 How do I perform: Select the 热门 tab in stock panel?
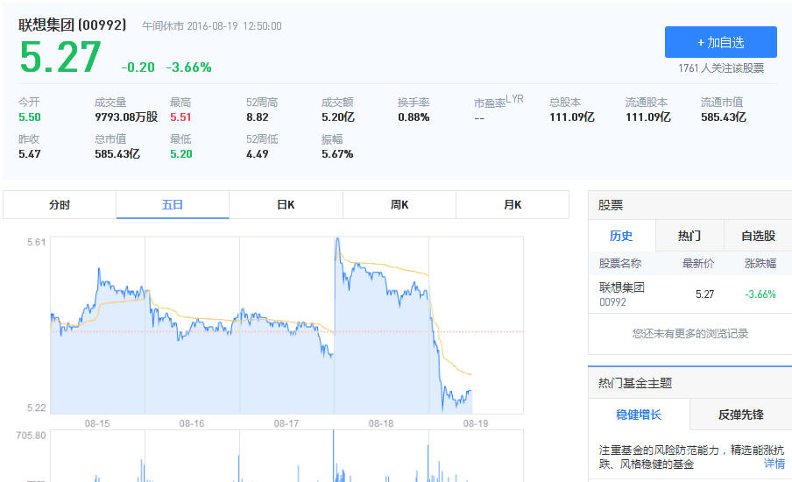689,236
